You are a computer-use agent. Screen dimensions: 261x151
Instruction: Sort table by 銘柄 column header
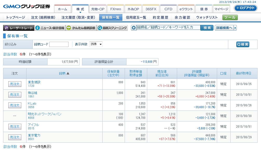click(64, 73)
